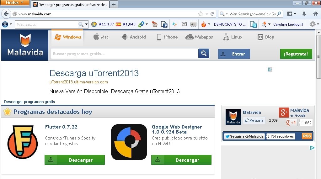Open the toolbar settings gear icon
Image resolution: width=321 pixels, height=179 pixels.
point(313,24)
